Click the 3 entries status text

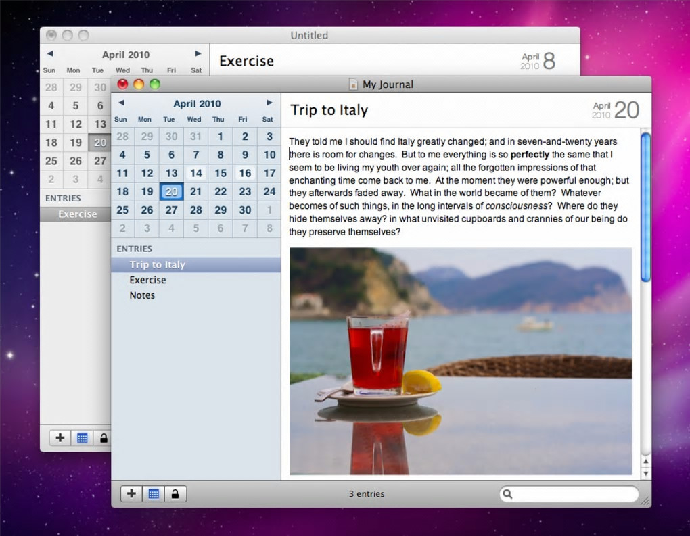(367, 494)
